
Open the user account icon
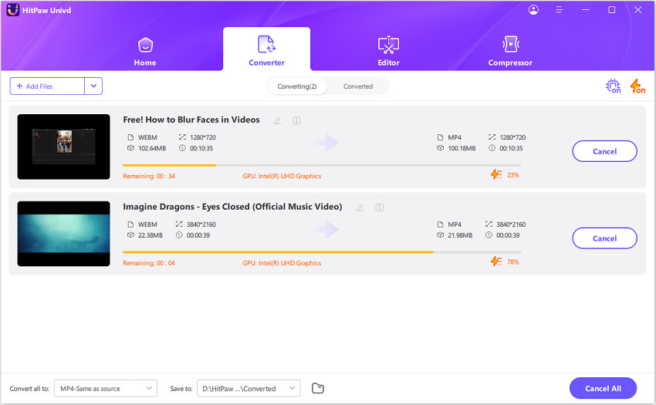tap(533, 9)
